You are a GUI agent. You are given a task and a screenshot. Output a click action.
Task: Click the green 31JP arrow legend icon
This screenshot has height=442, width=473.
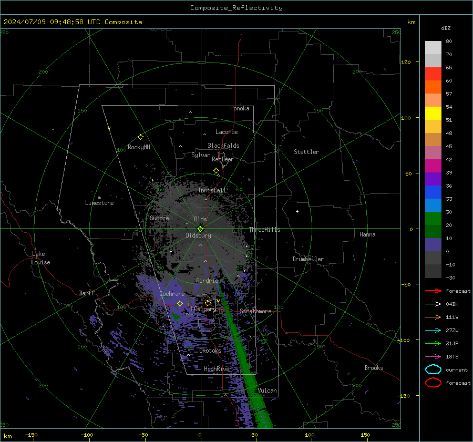pyautogui.click(x=433, y=343)
